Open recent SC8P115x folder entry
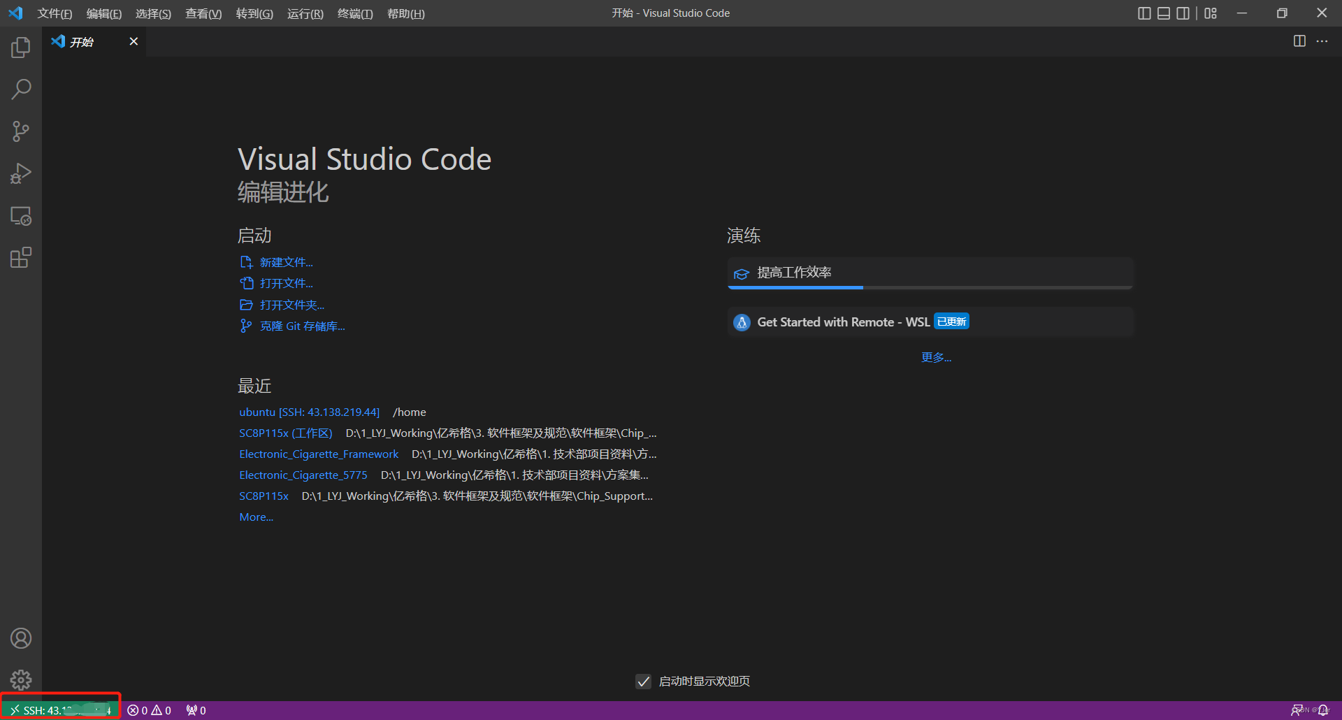1342x720 pixels. (x=264, y=496)
